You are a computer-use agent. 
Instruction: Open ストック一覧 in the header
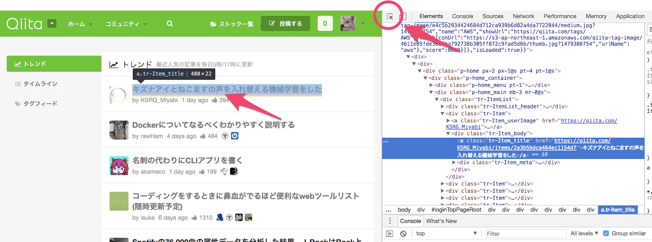pyautogui.click(x=231, y=24)
